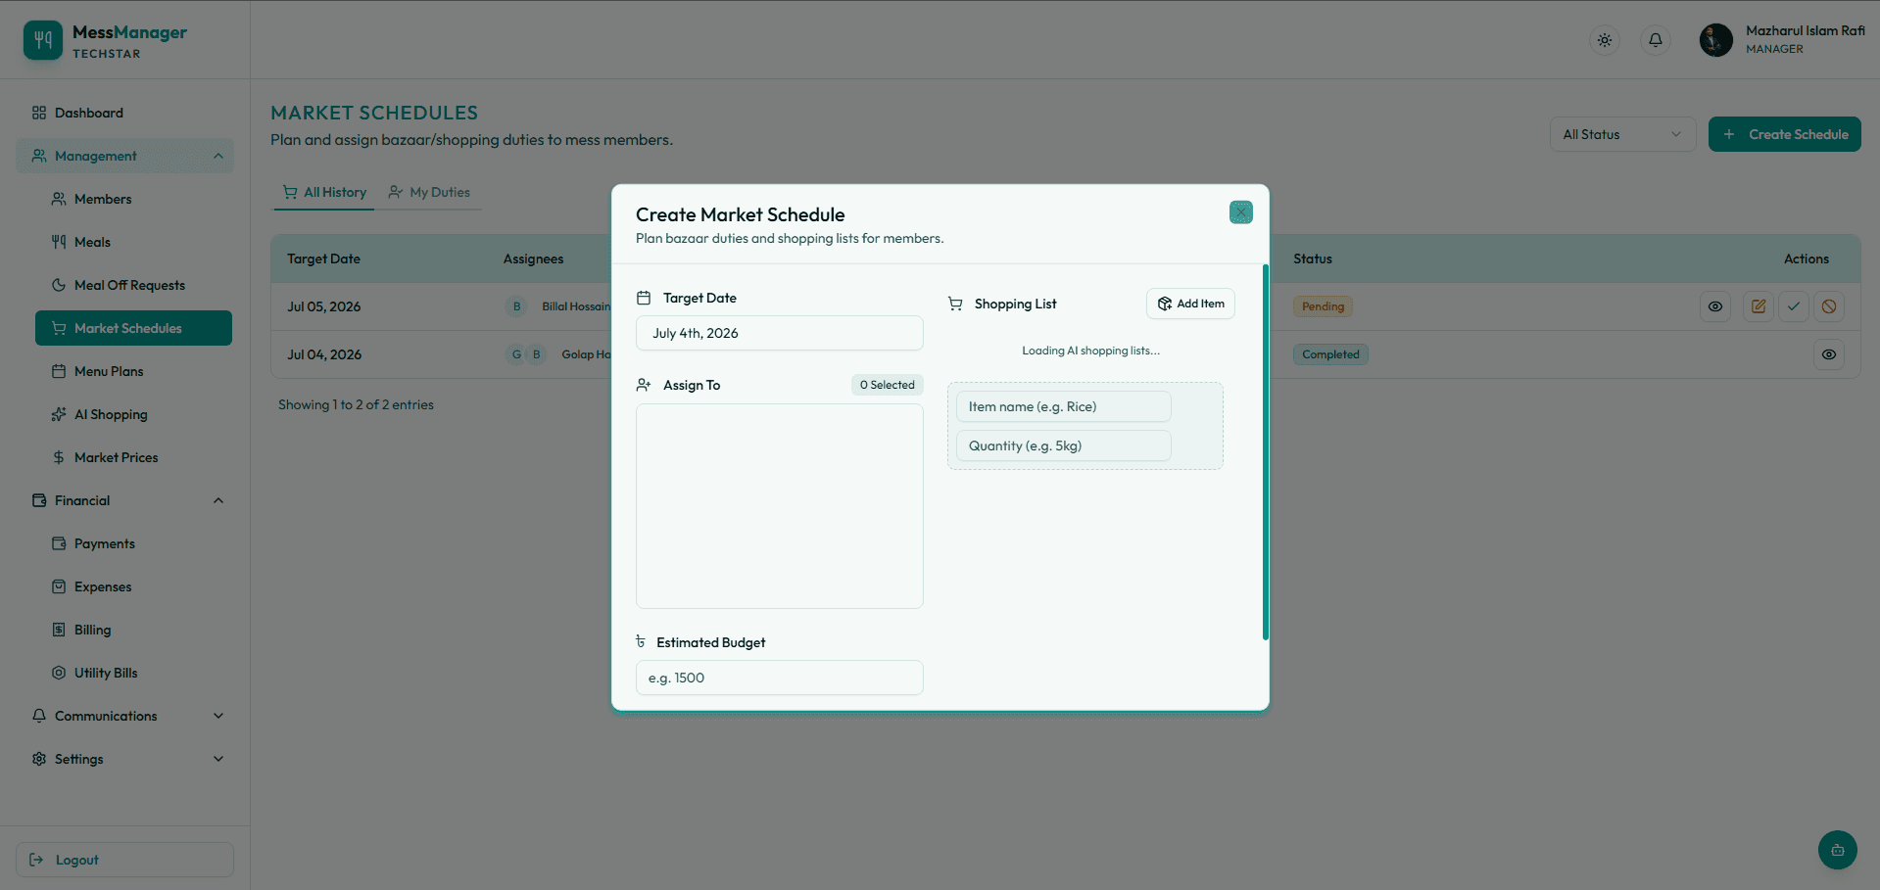Open the notifications bell

(x=1656, y=40)
